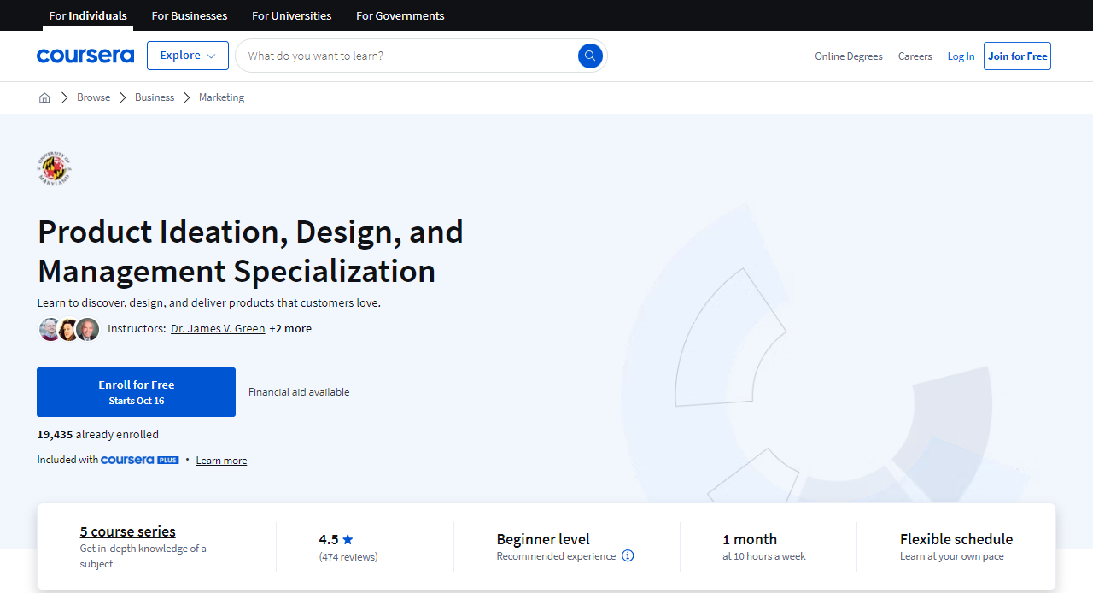Click the info icon beside Recommended experience
The width and height of the screenshot is (1093, 593).
[x=628, y=555]
